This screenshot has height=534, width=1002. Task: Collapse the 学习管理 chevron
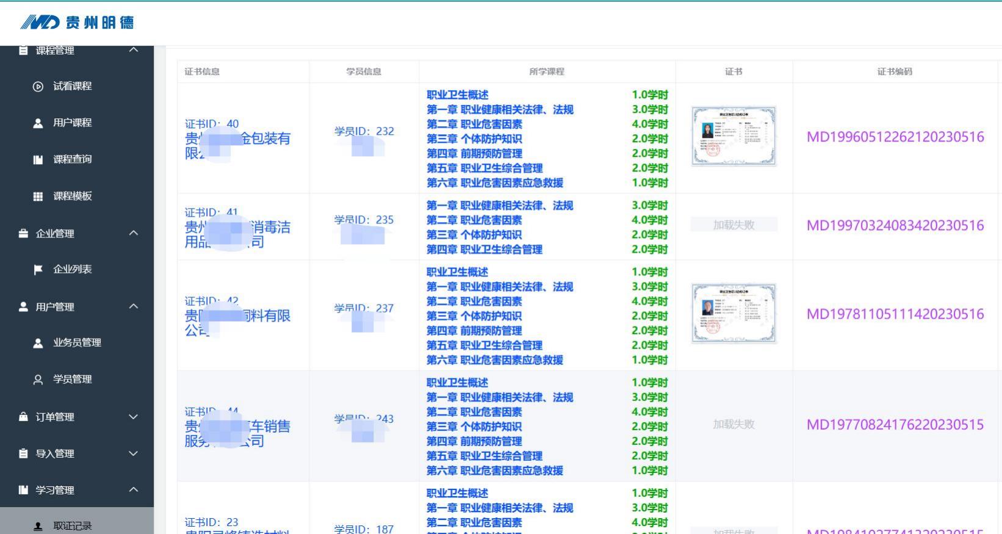134,489
